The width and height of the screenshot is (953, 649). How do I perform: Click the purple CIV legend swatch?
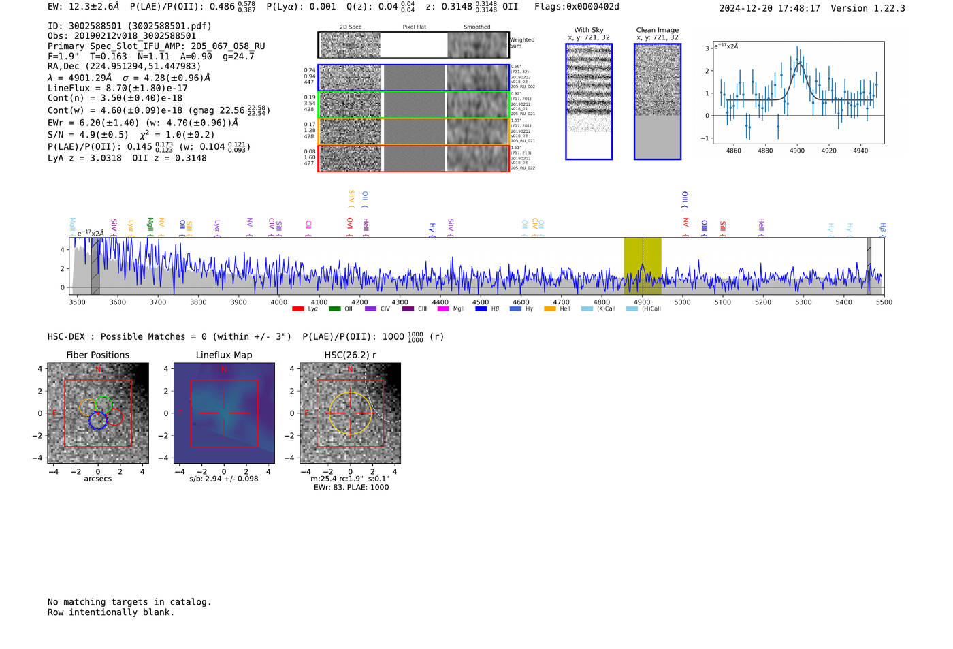[371, 309]
